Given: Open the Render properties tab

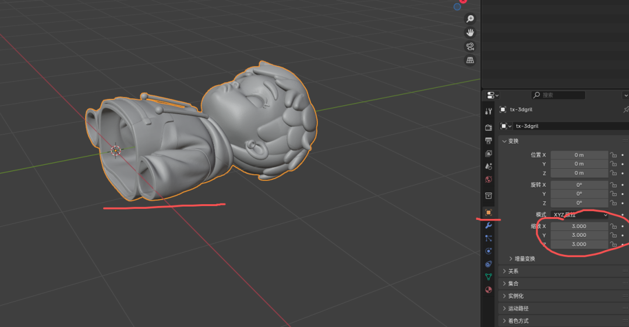Looking at the screenshot, I should tap(488, 127).
